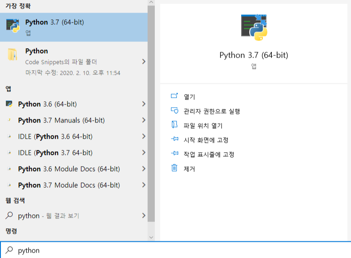Expand IDLE (Python 3.6 64-bit) arrow
The image size is (351, 258).
point(144,136)
